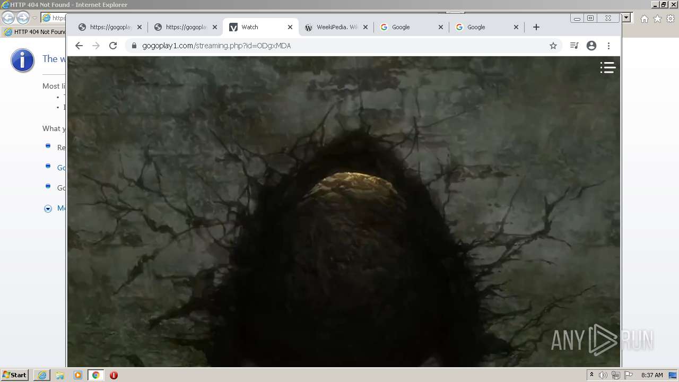Reload the gogoplay1 page

click(x=113, y=46)
